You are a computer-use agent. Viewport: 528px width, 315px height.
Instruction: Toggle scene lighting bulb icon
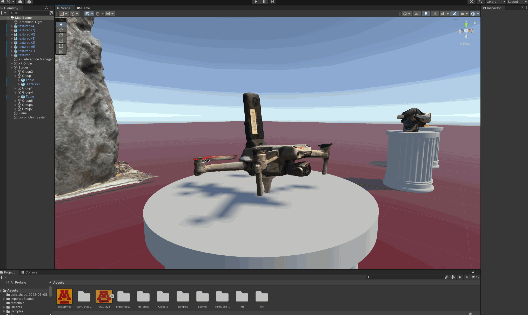pos(426,14)
